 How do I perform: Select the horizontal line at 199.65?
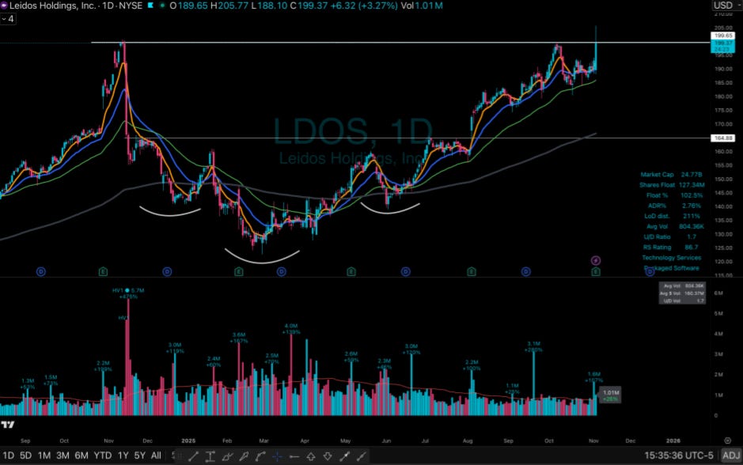coord(400,43)
